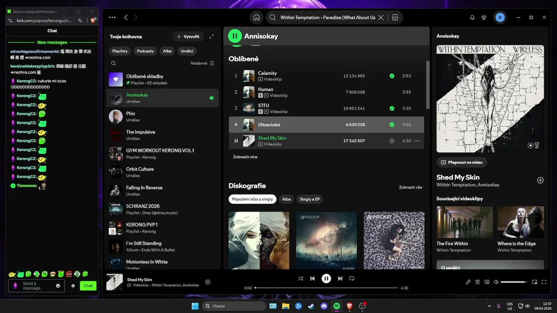
Task: Open the Phix artist in the library
Action: coord(163,117)
